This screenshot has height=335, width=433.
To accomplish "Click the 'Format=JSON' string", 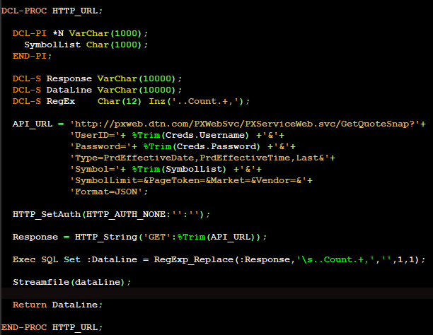I will pyautogui.click(x=107, y=192).
